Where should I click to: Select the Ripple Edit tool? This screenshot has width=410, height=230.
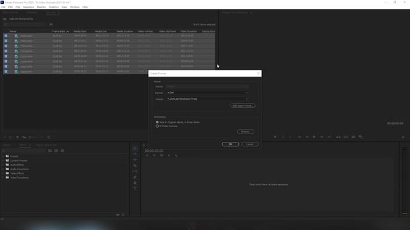click(135, 160)
